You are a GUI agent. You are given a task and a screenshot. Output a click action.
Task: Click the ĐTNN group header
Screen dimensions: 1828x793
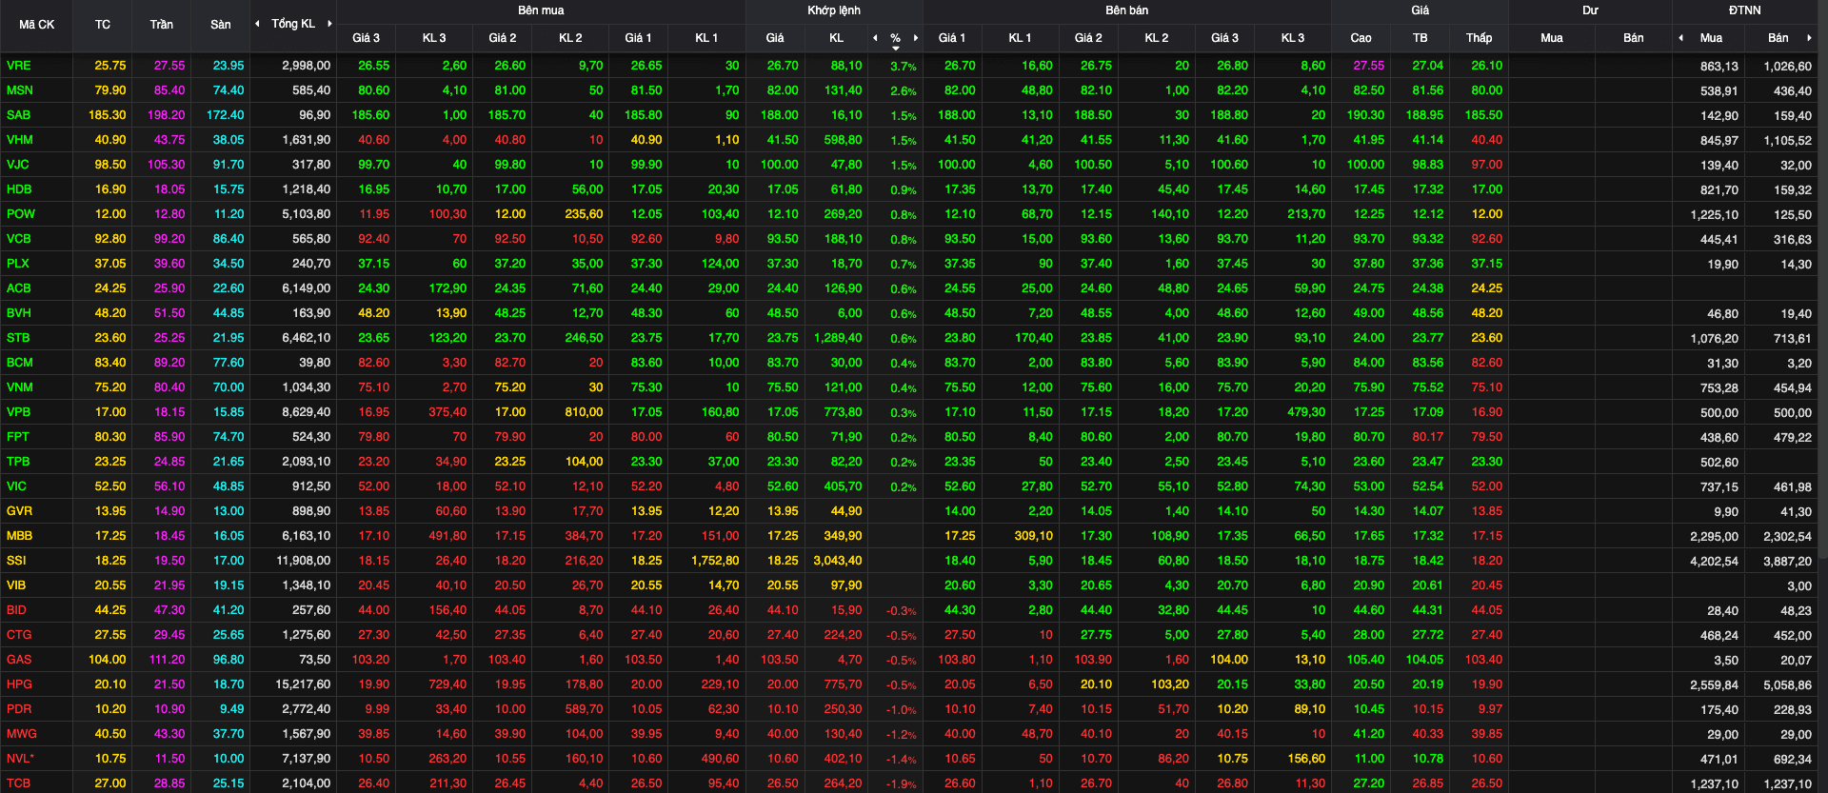[x=1745, y=10]
